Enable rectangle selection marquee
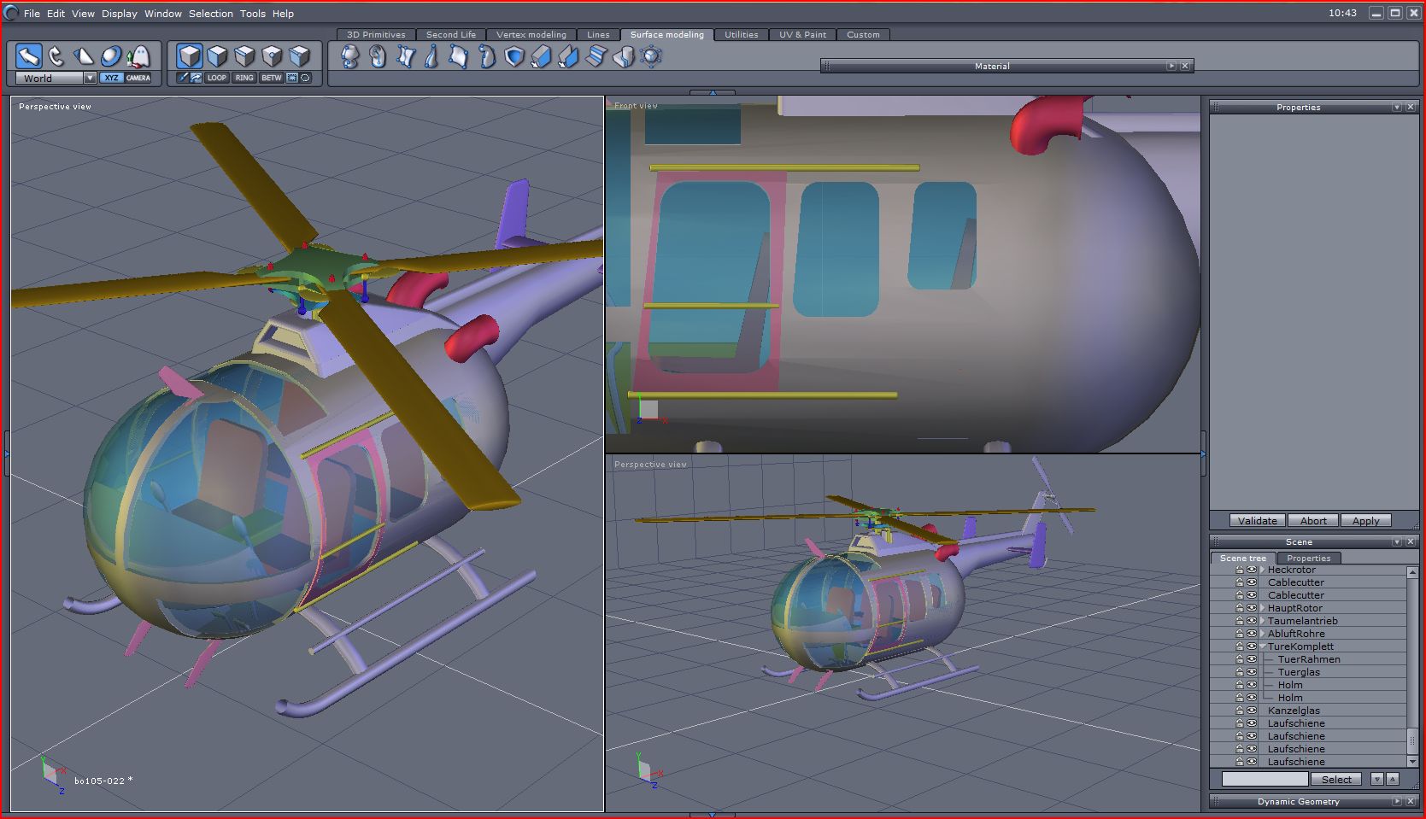Image resolution: width=1426 pixels, height=819 pixels. (292, 78)
